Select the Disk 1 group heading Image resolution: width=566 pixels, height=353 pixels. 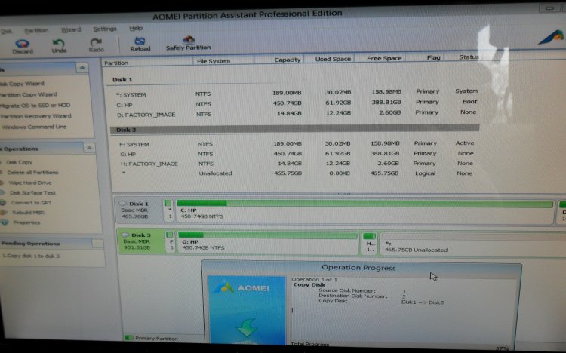tap(122, 79)
